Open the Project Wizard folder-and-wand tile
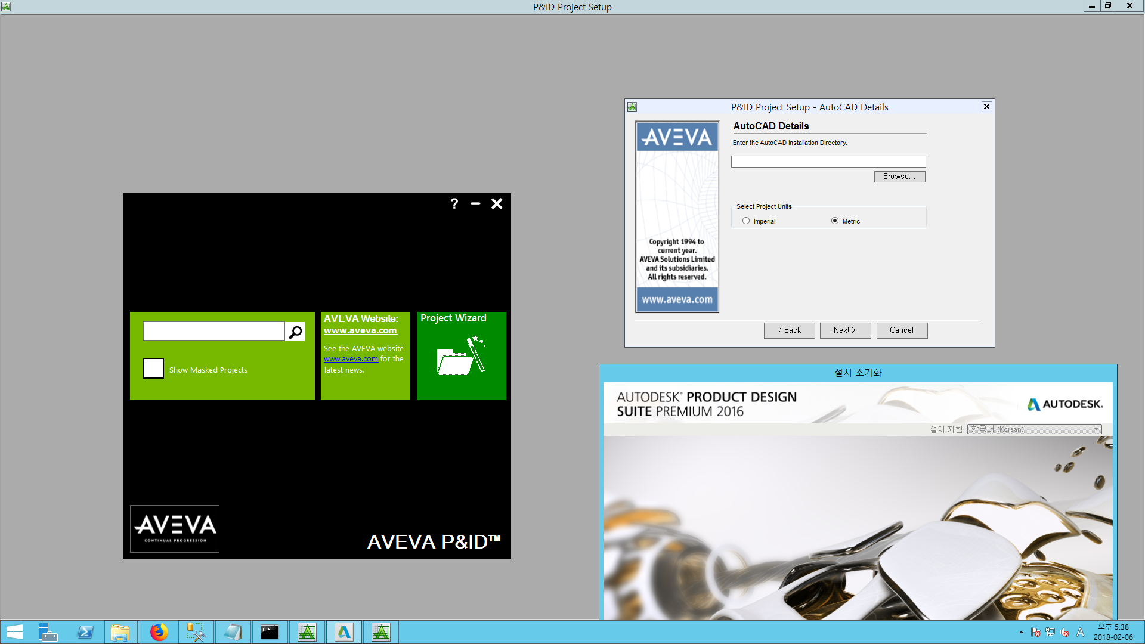 [x=462, y=356]
